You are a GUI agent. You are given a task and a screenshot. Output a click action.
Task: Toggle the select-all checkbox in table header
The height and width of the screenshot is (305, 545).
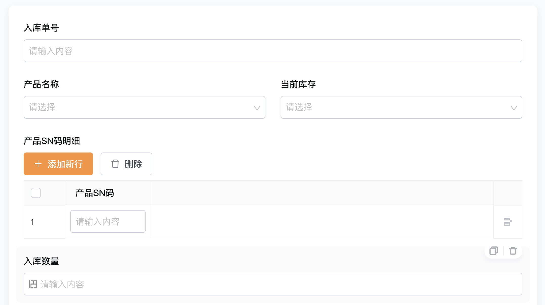36,193
